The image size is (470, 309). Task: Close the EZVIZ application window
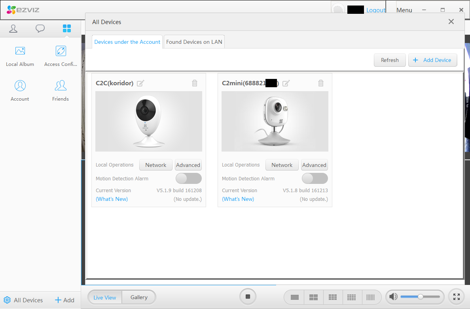pos(461,10)
